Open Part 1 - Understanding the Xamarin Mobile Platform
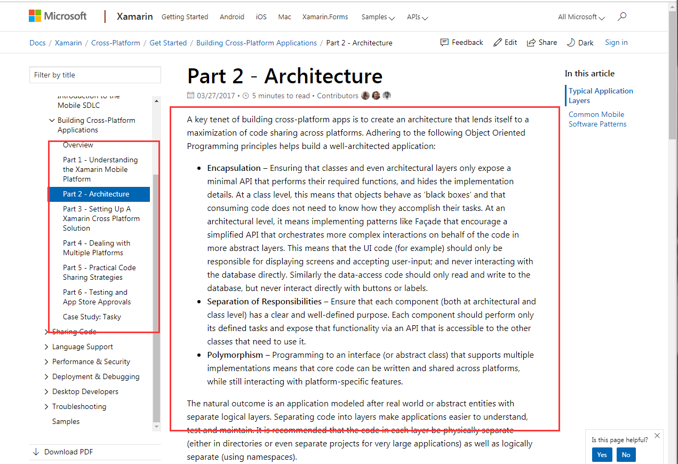This screenshot has width=678, height=464. click(x=100, y=169)
